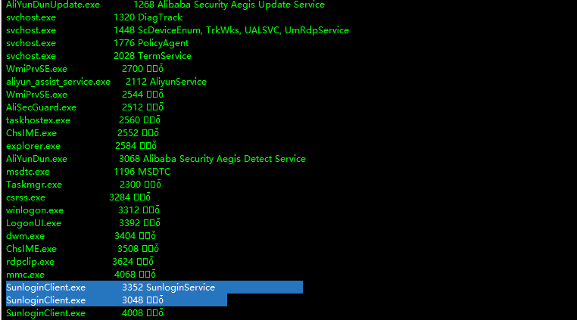Click the svchost.exe line with PID 1448
The width and height of the screenshot is (577, 320).
[177, 30]
